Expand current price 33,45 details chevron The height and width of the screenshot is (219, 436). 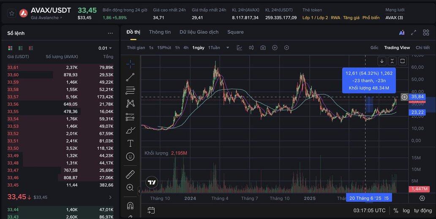tap(110, 197)
